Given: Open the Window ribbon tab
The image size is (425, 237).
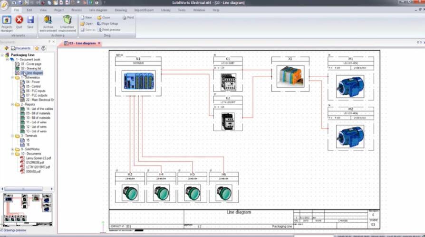Looking at the screenshot, I should (199, 10).
